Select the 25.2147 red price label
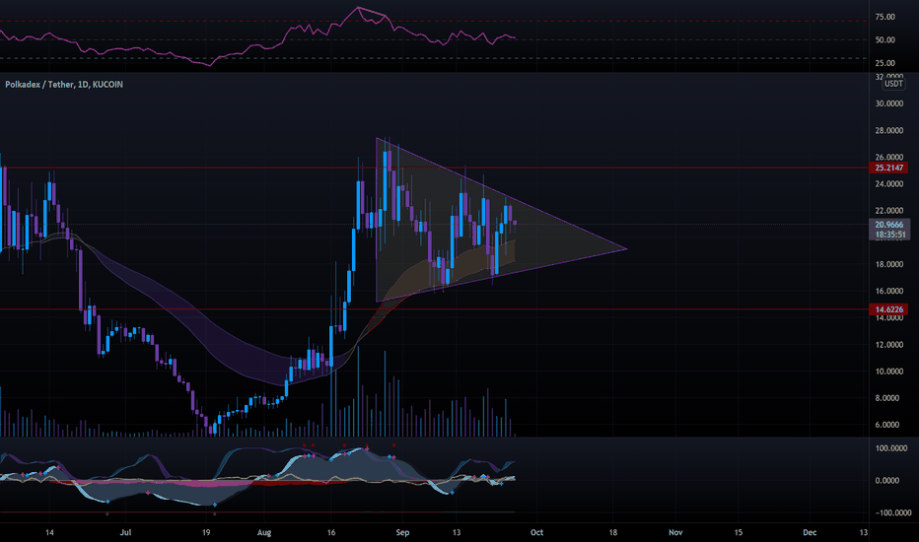919x542 pixels. (x=888, y=168)
